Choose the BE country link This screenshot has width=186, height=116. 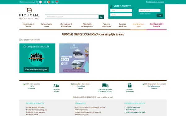pyautogui.click(x=45, y=2)
